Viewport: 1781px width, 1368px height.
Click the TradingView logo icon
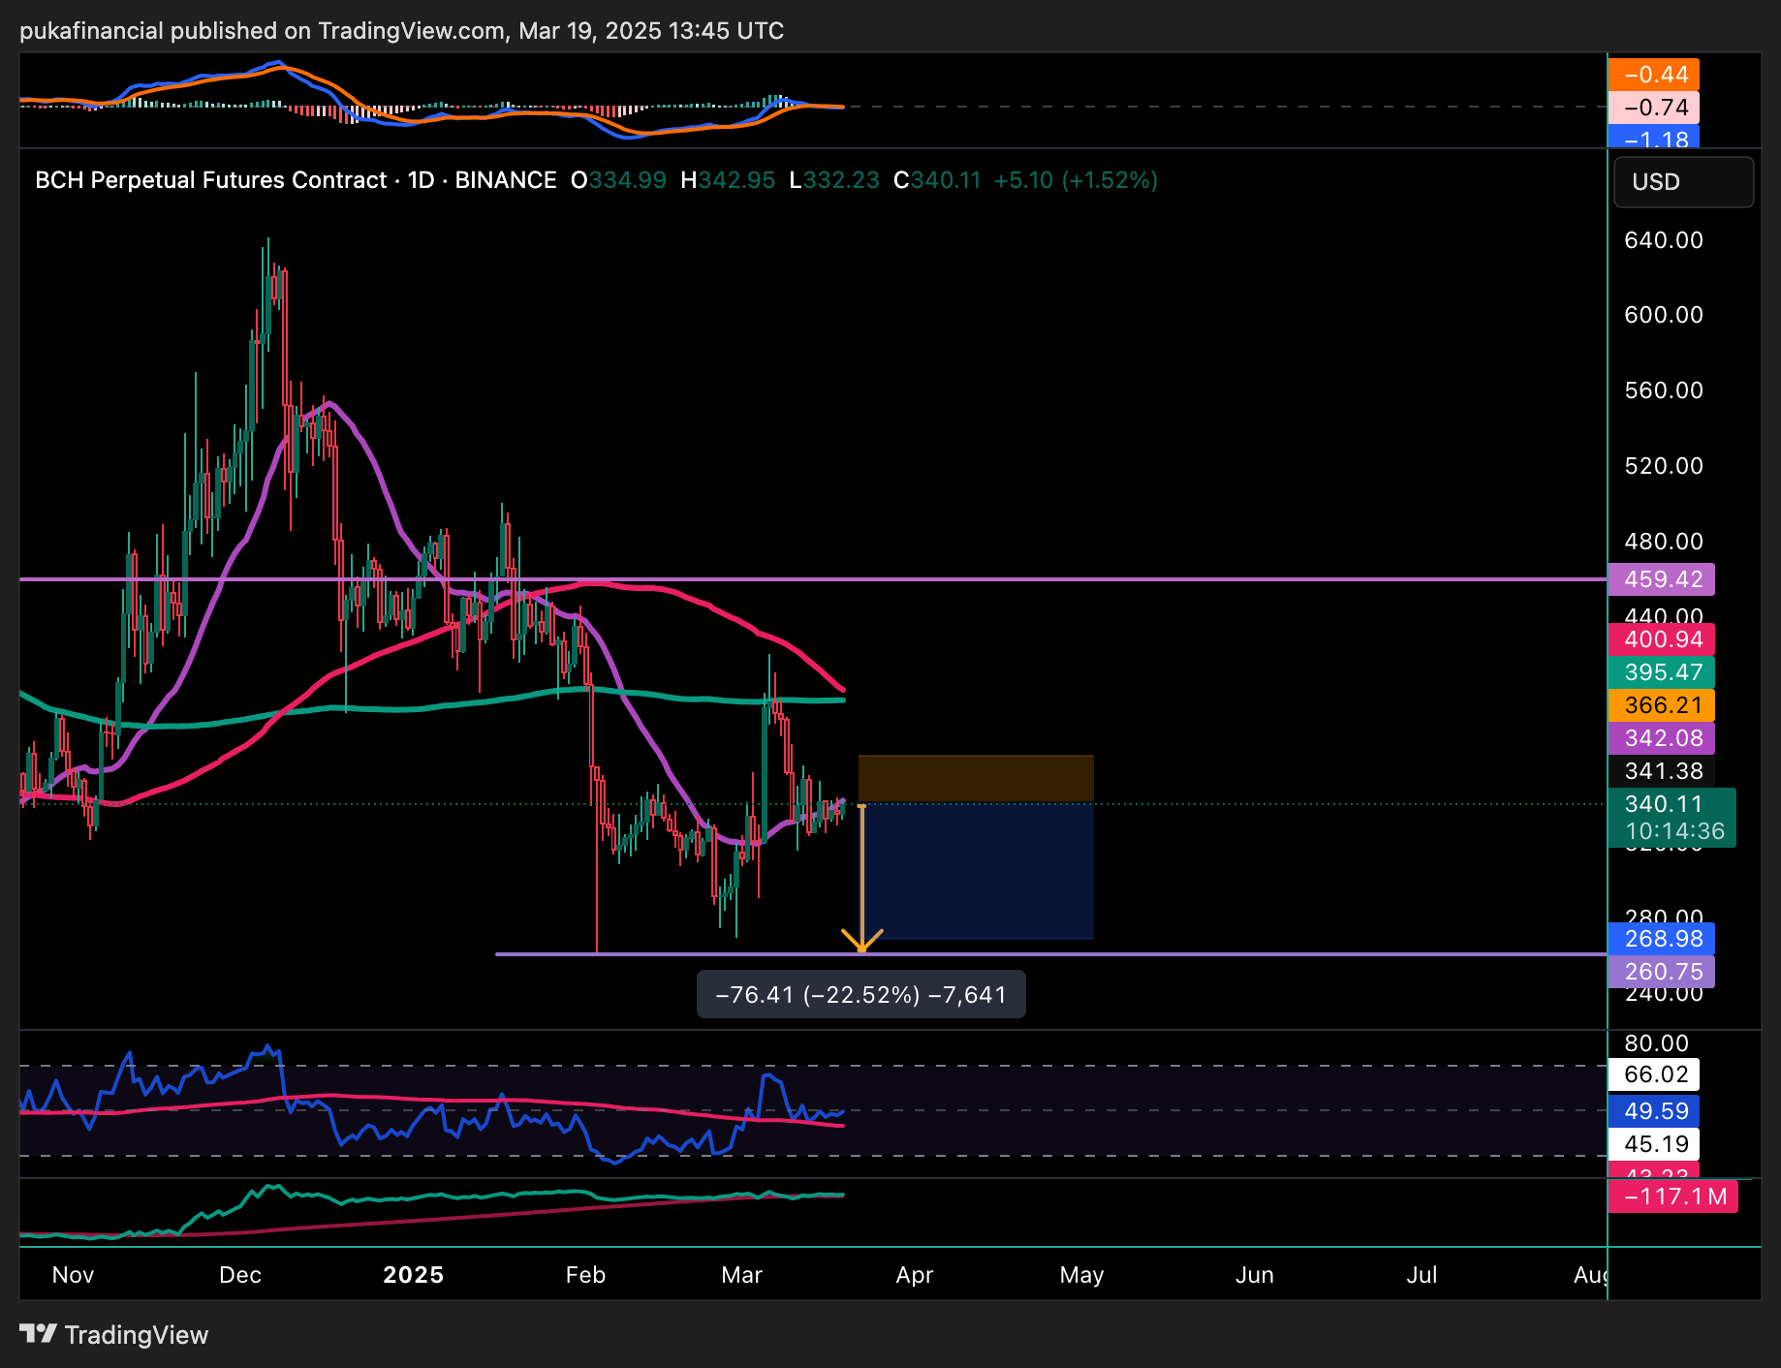pyautogui.click(x=39, y=1334)
